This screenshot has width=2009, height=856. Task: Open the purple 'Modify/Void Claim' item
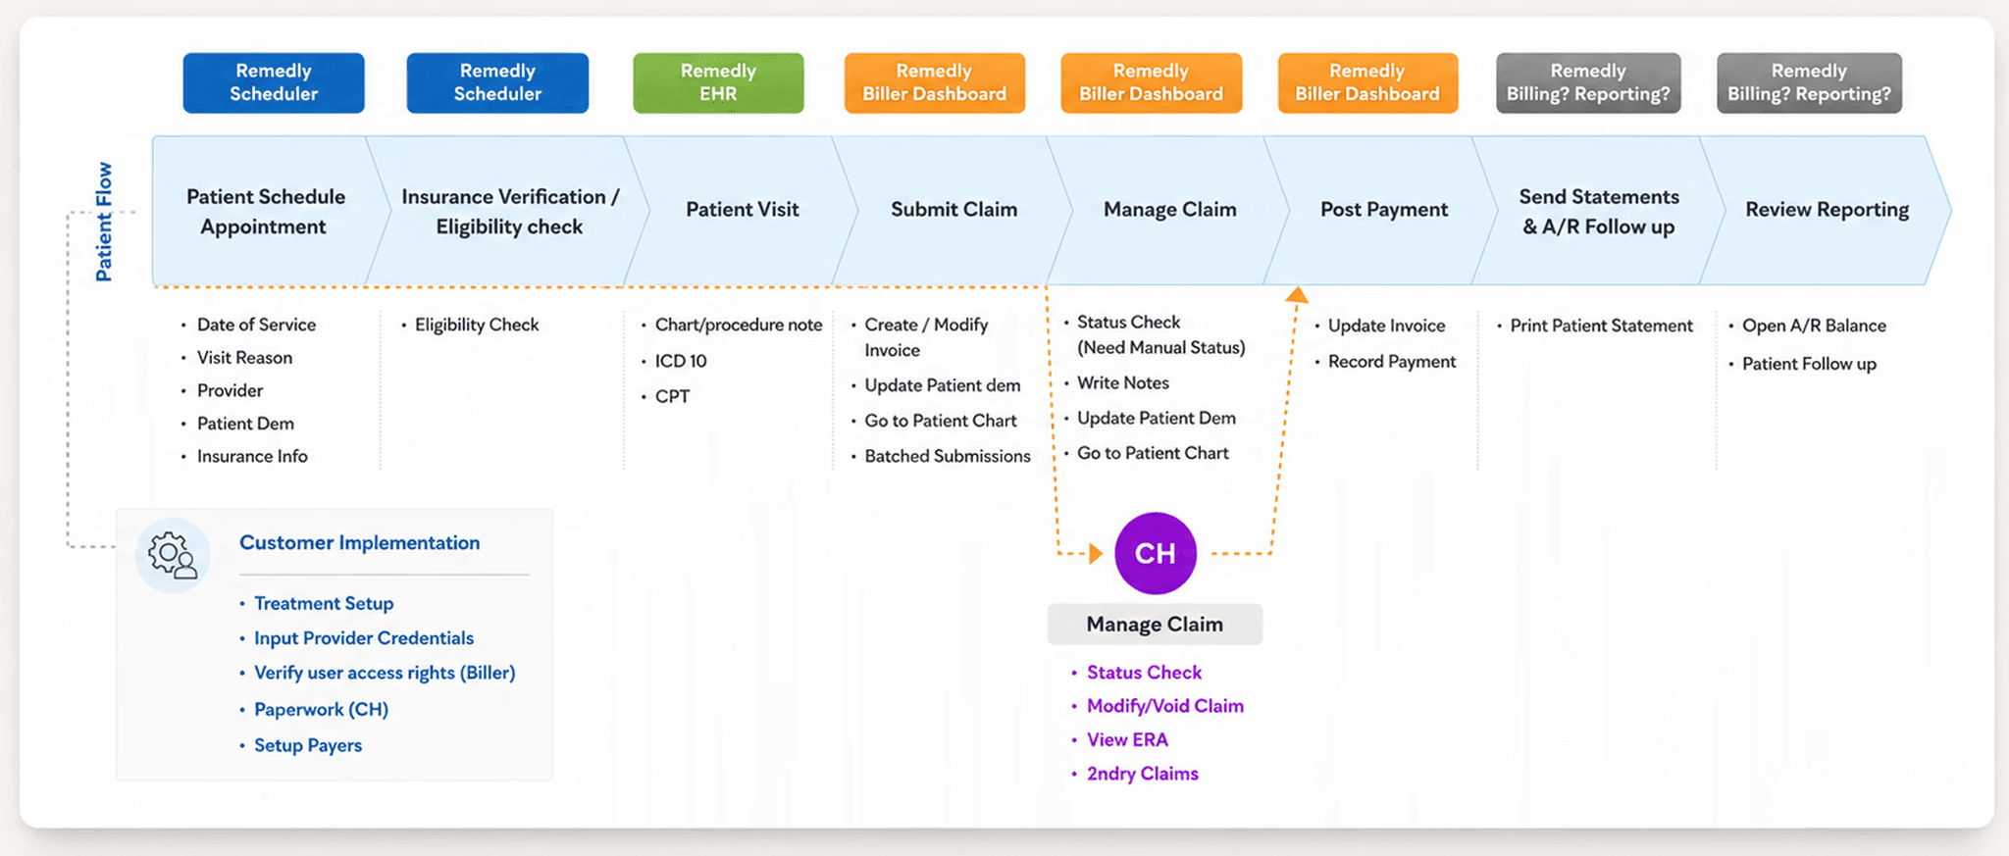point(1165,706)
